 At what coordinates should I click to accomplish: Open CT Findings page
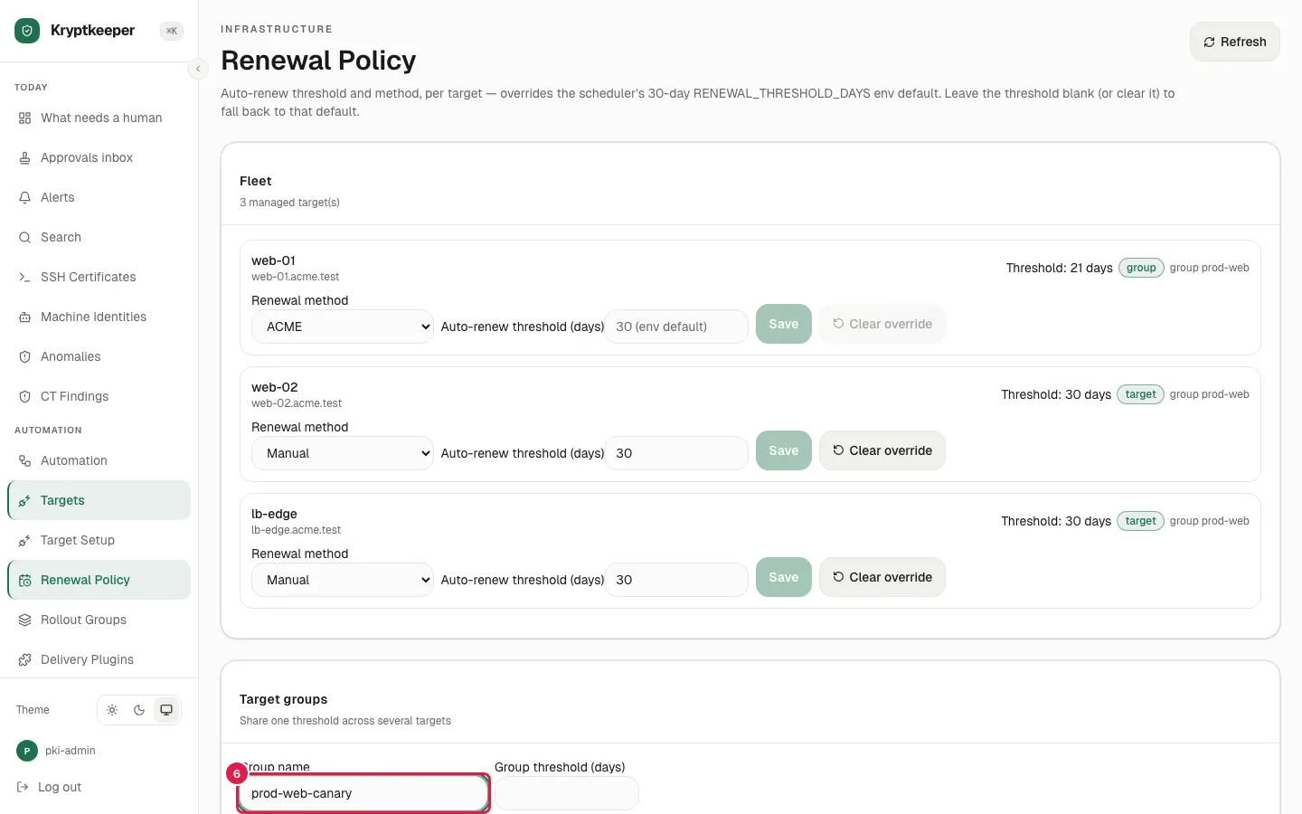pyautogui.click(x=99, y=396)
